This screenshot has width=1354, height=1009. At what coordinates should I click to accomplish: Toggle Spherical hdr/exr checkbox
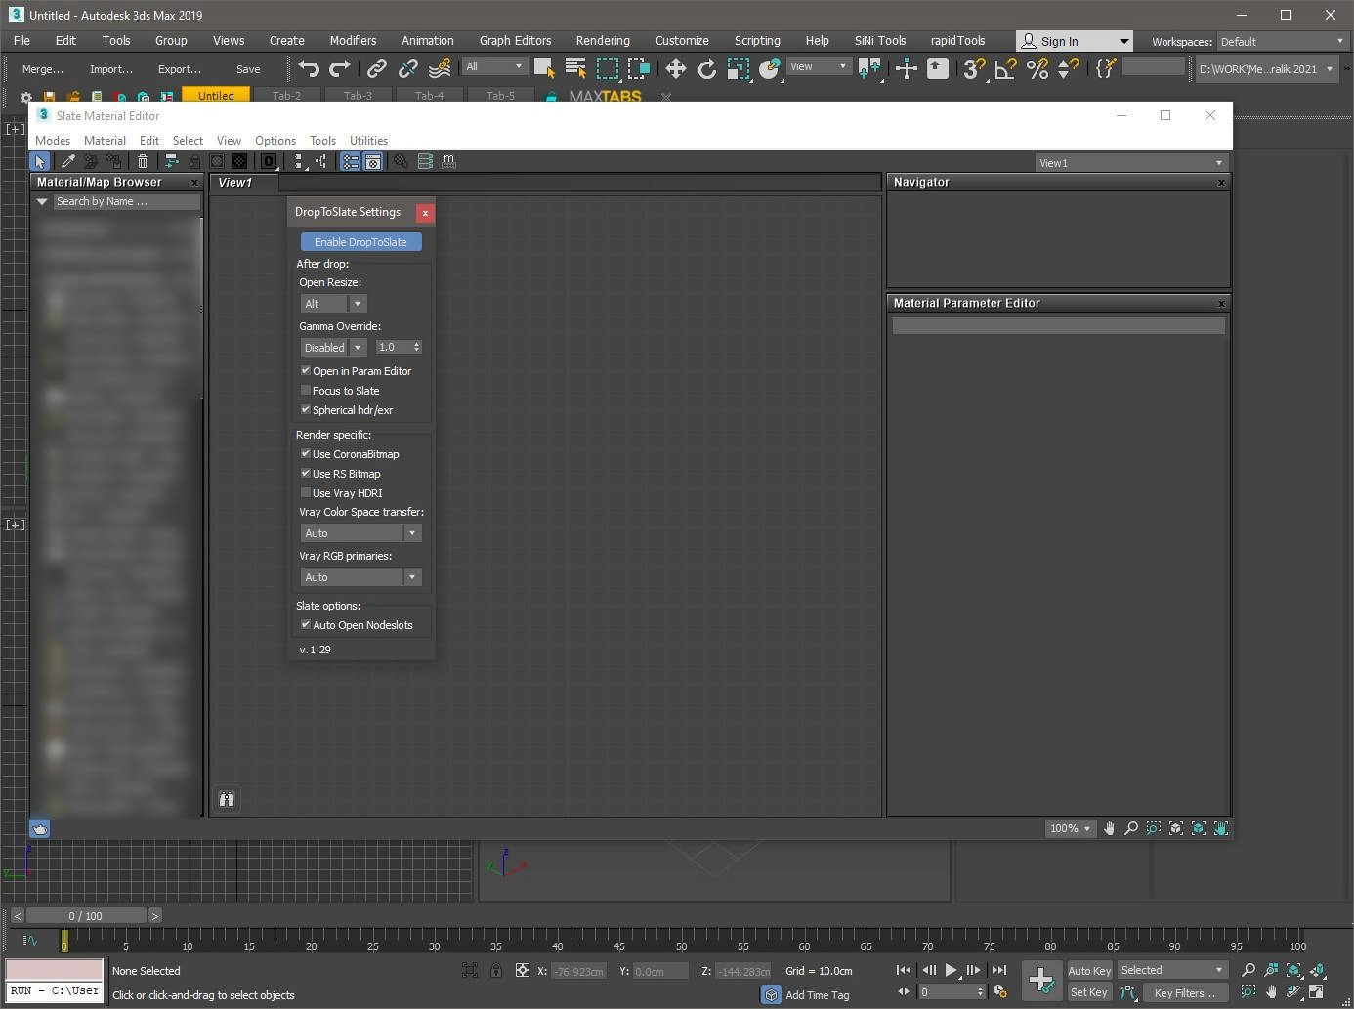306,410
